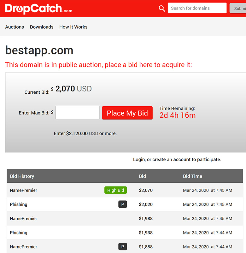The image size is (246, 253).
Task: Open the Downloads menu item
Action: 42,27
